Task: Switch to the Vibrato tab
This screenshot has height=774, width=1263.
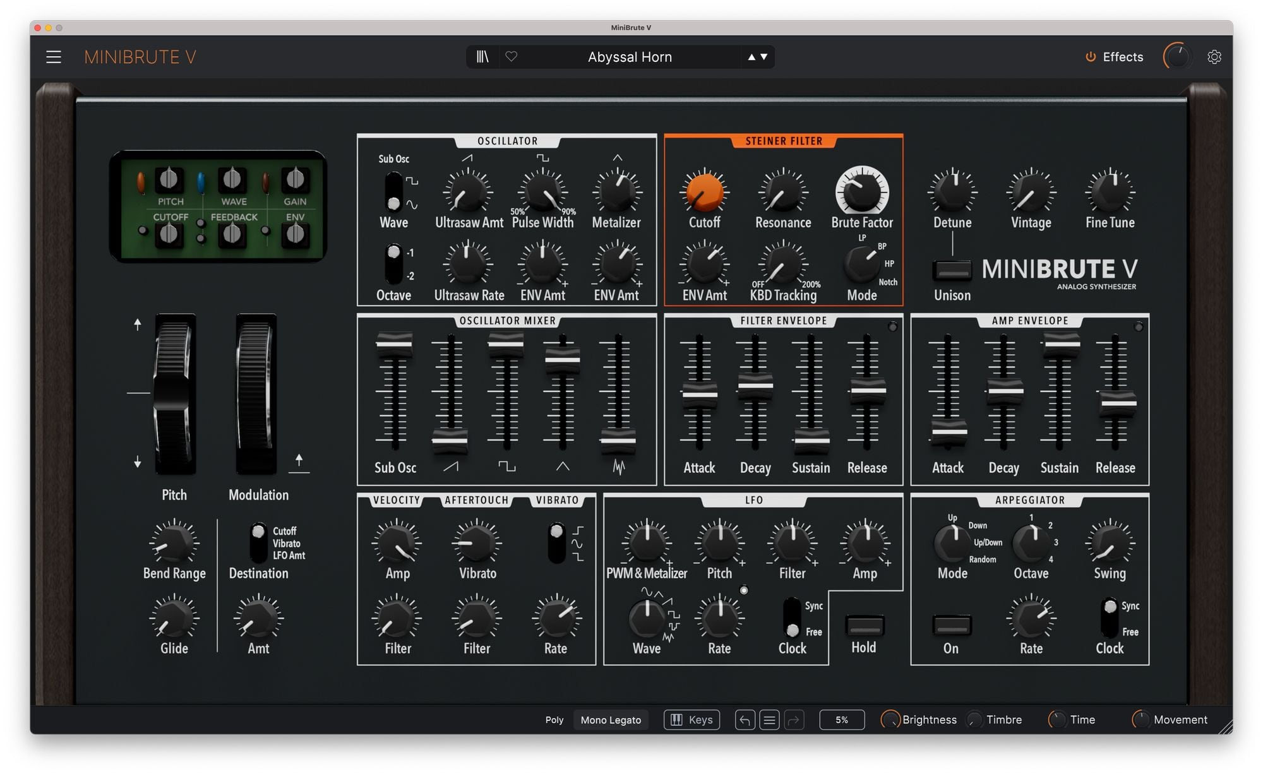Action: pyautogui.click(x=557, y=500)
